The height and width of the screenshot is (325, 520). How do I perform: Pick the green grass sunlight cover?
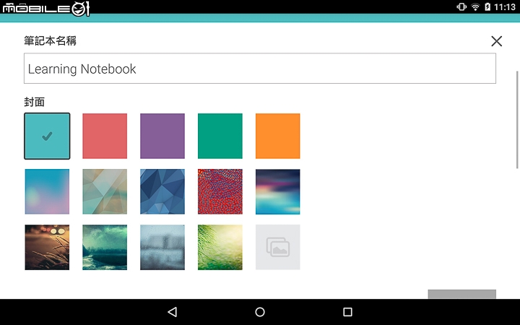[220, 248]
